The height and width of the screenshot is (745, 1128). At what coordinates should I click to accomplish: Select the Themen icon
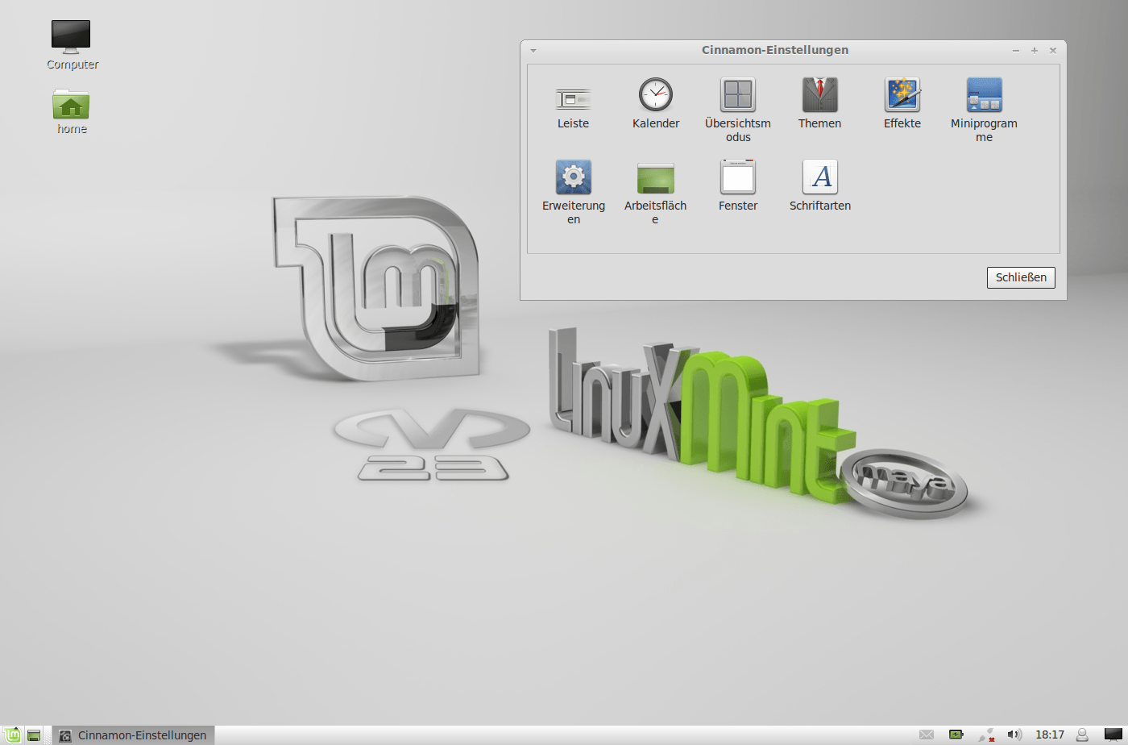click(819, 95)
